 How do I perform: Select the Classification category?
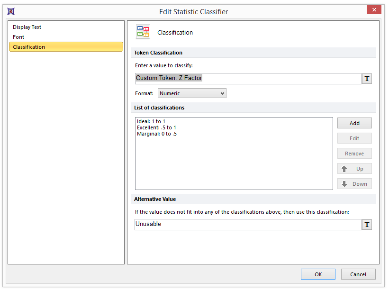[x=29, y=47]
